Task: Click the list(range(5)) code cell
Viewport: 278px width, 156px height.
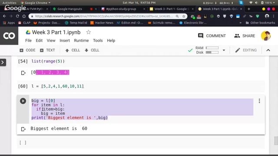Action: click(x=141, y=62)
